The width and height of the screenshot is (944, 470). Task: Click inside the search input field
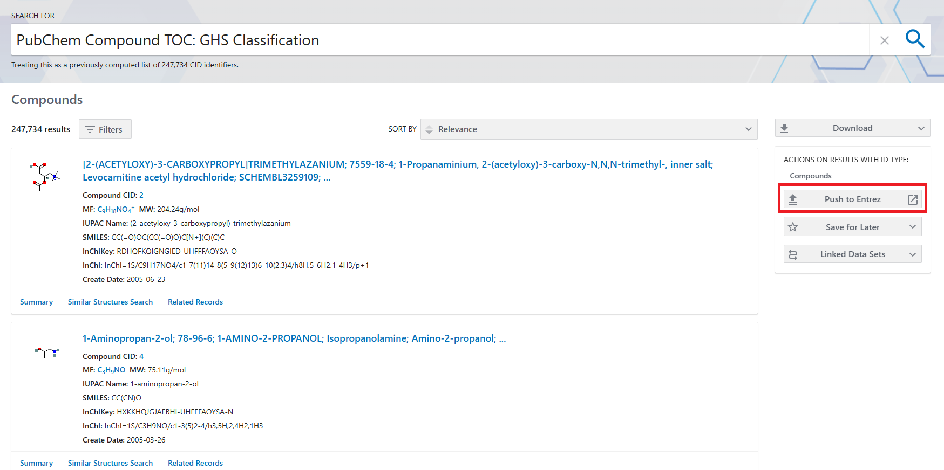(440, 40)
